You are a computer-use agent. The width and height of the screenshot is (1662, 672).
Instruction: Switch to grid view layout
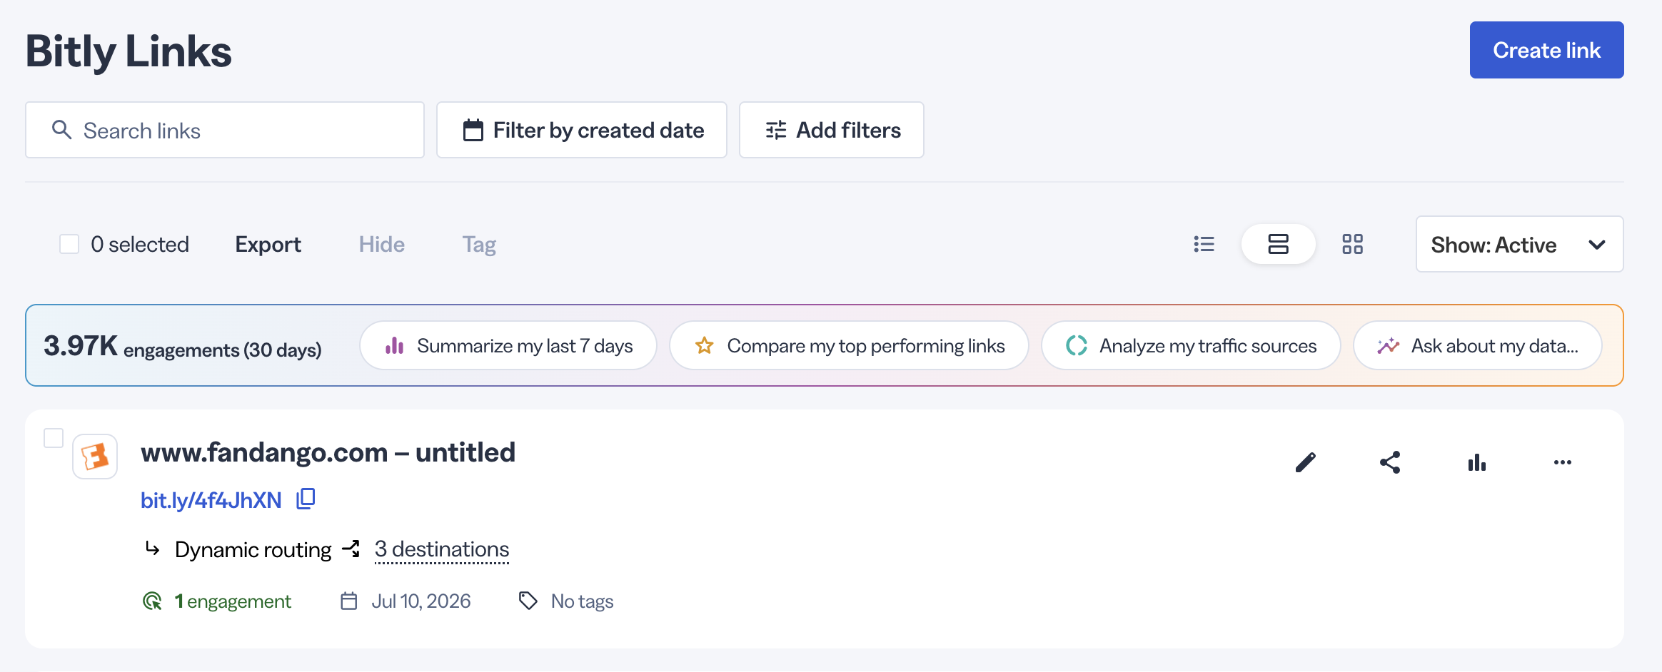[x=1352, y=244]
